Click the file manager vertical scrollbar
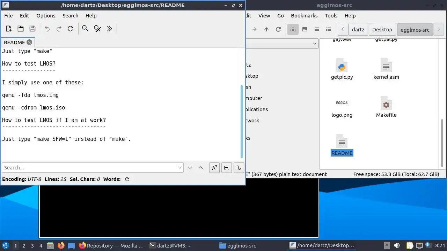The image size is (447, 251). point(442,143)
